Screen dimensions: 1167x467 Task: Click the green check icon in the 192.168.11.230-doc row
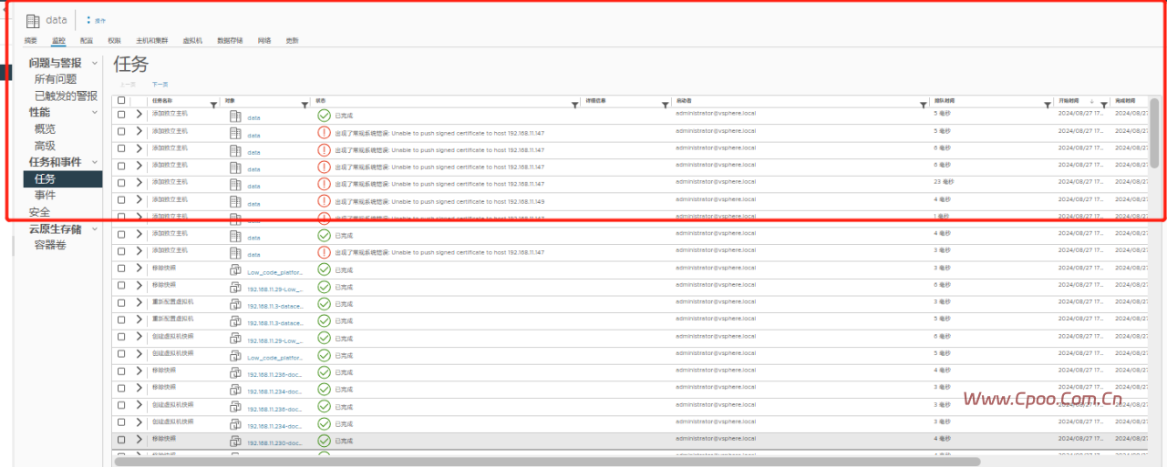click(x=325, y=441)
